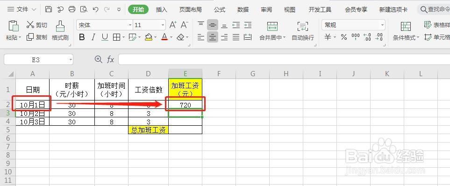This screenshot has width=450, height=186.
Task: Decrease font size (A-)
Action: click(184, 25)
